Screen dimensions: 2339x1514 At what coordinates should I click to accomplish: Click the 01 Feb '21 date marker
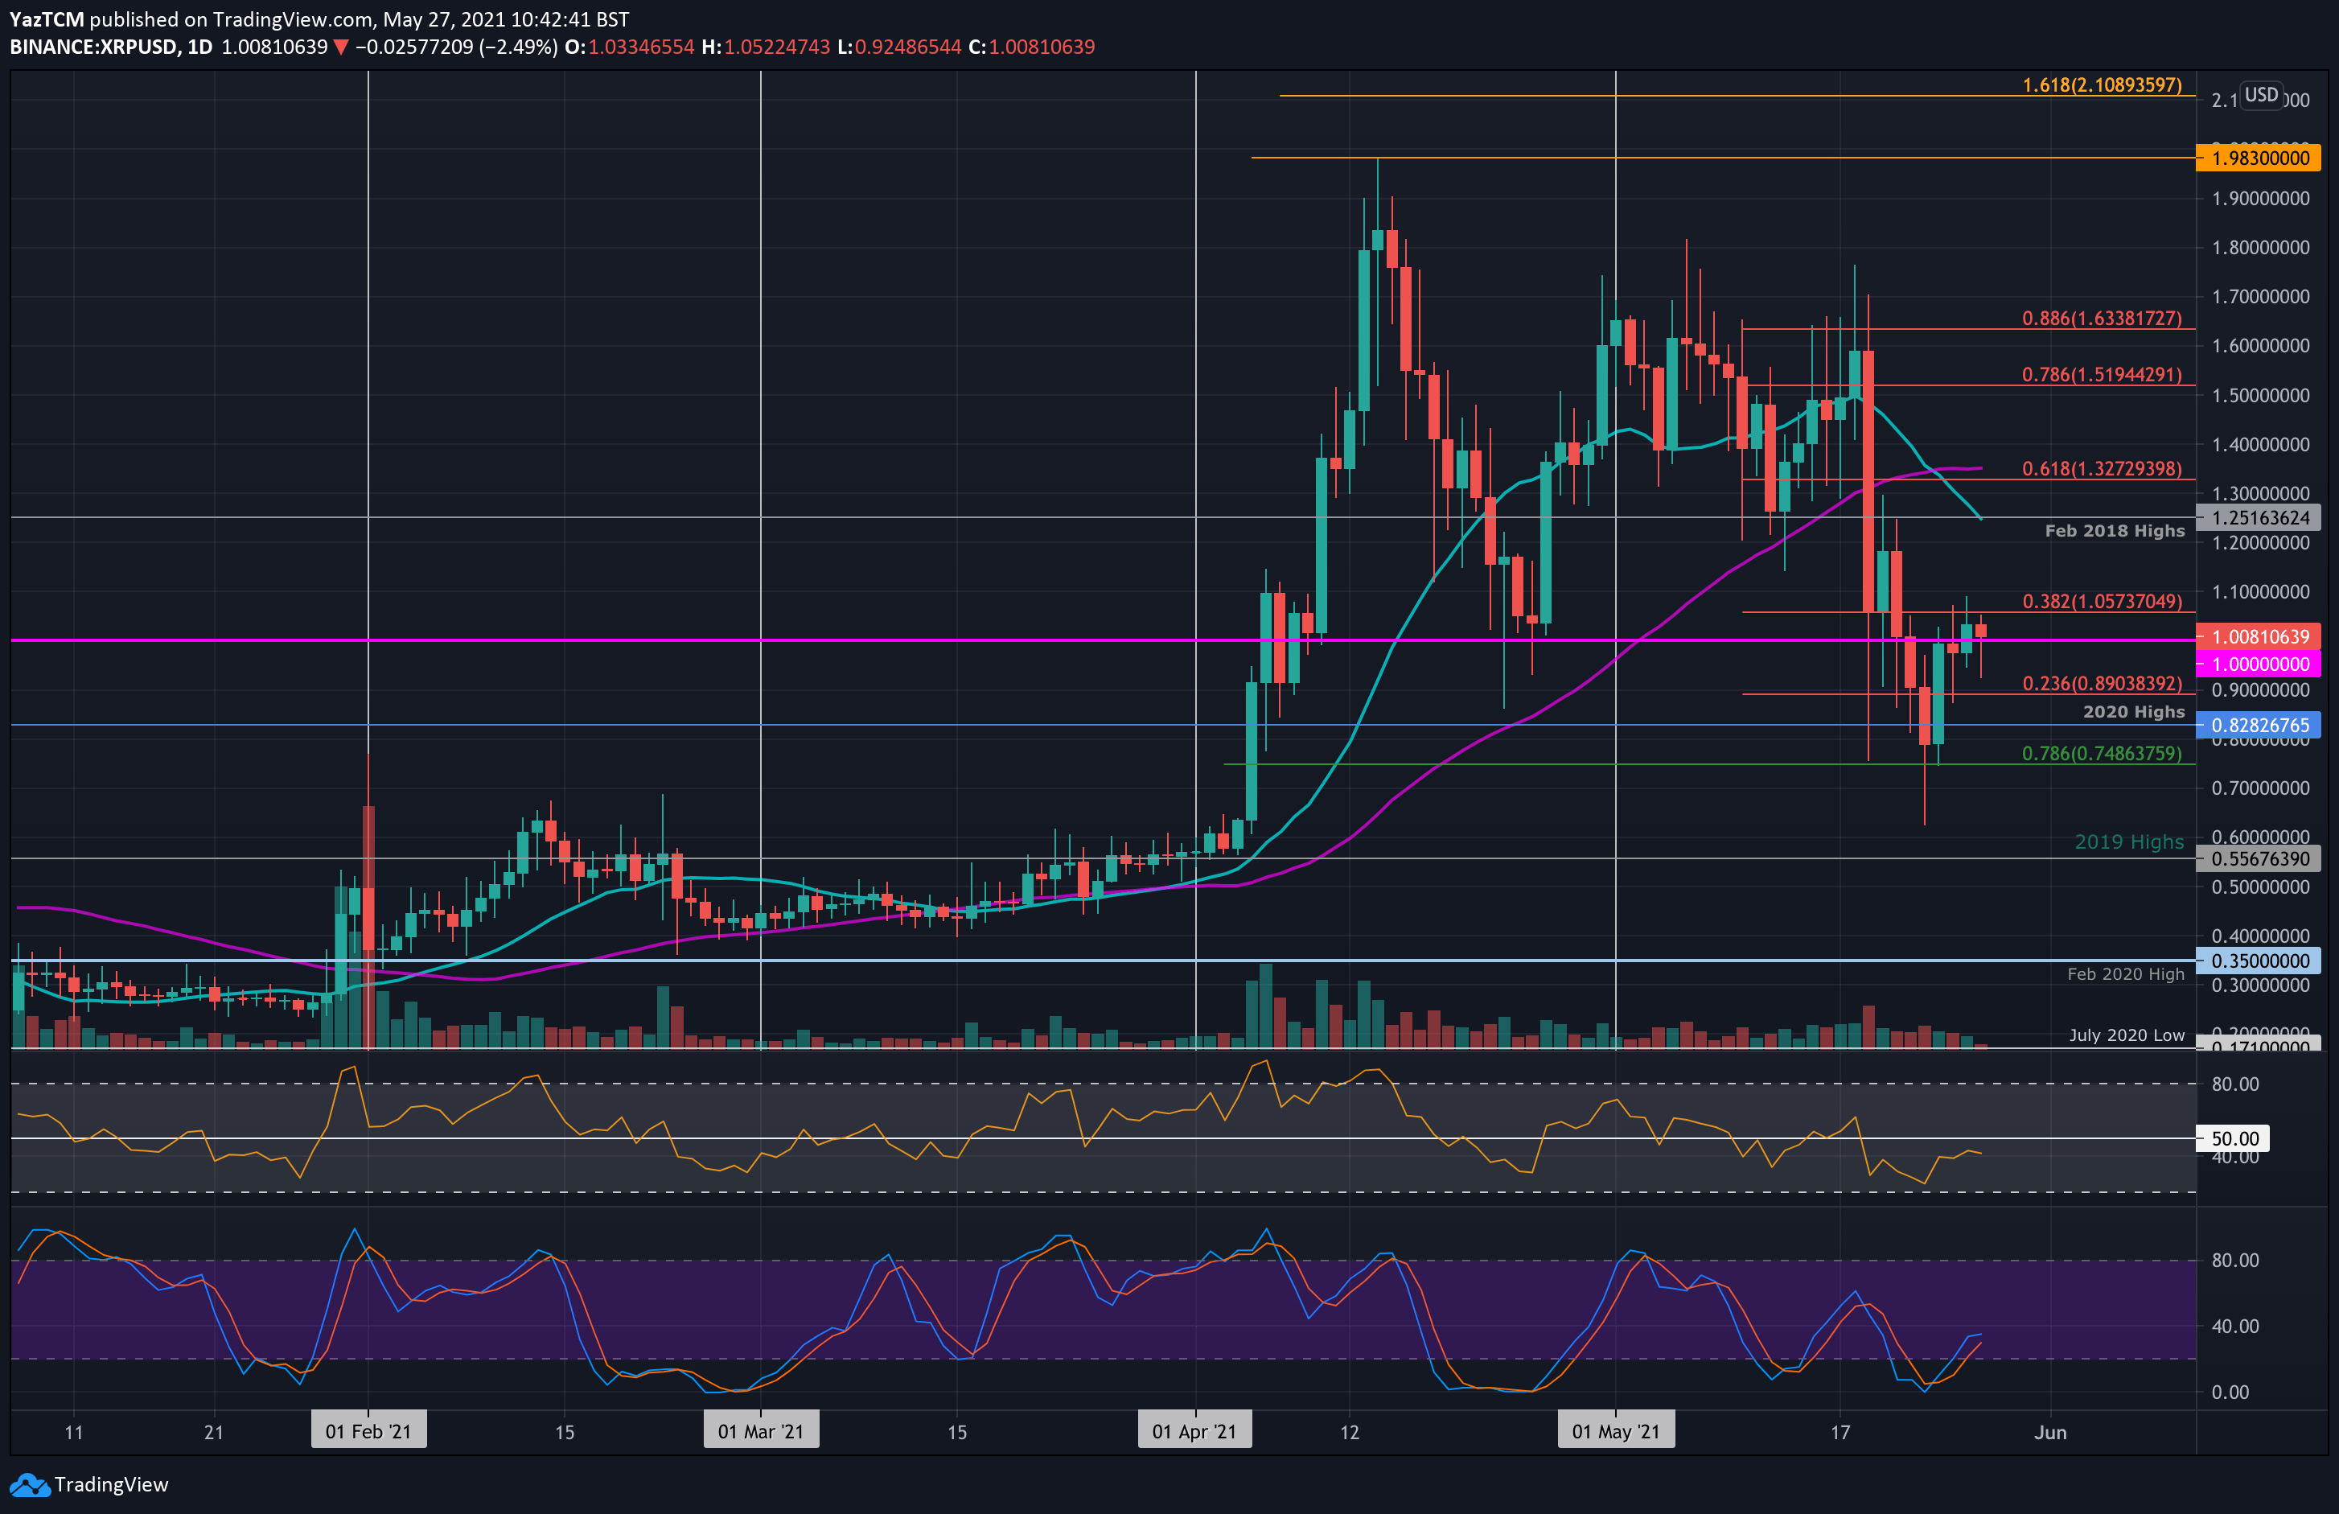click(x=368, y=1431)
